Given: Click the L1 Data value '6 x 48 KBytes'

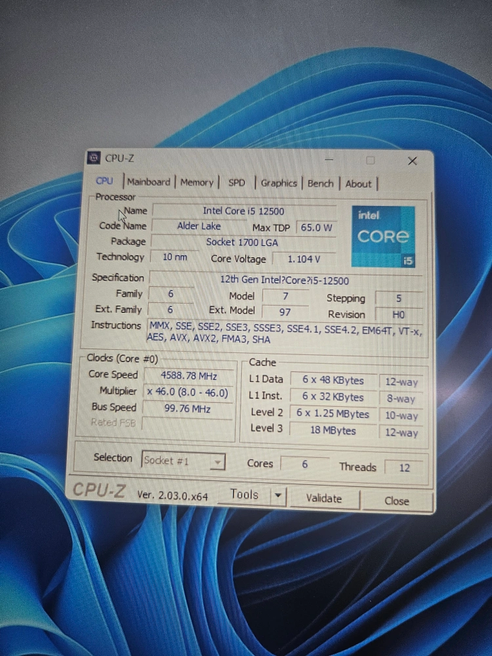Looking at the screenshot, I should pos(333,380).
